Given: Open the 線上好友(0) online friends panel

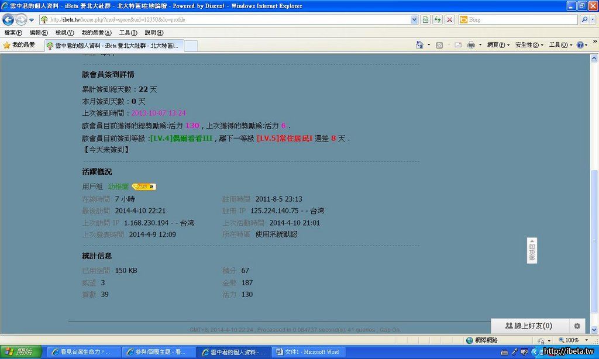Looking at the screenshot, I should pyautogui.click(x=528, y=326).
